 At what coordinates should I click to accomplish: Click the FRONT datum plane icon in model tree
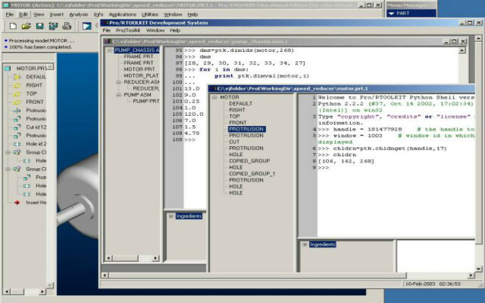point(17,102)
